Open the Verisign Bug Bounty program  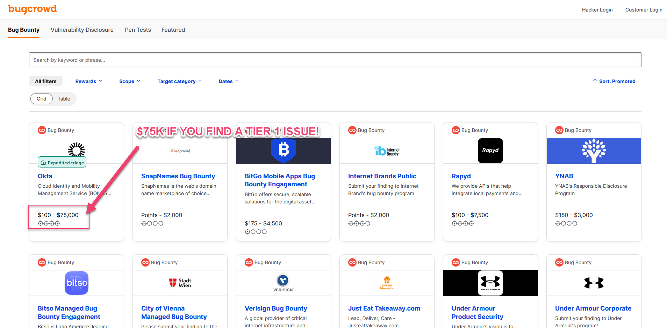[x=276, y=308]
